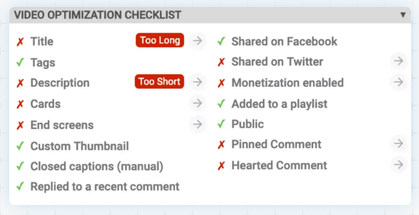
Task: Click the arrow icon beside Description
Action: [198, 82]
